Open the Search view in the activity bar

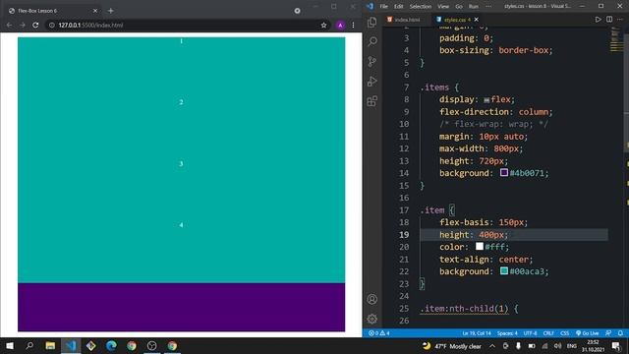372,41
